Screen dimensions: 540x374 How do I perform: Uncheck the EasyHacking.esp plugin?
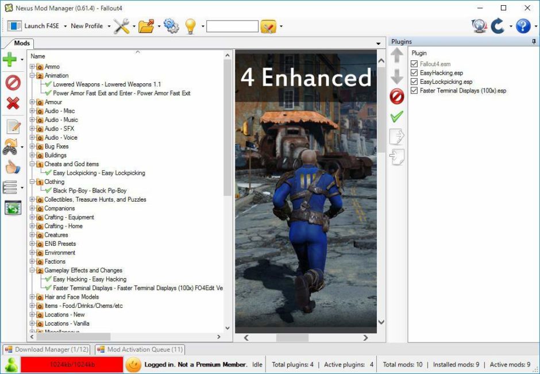tap(414, 72)
